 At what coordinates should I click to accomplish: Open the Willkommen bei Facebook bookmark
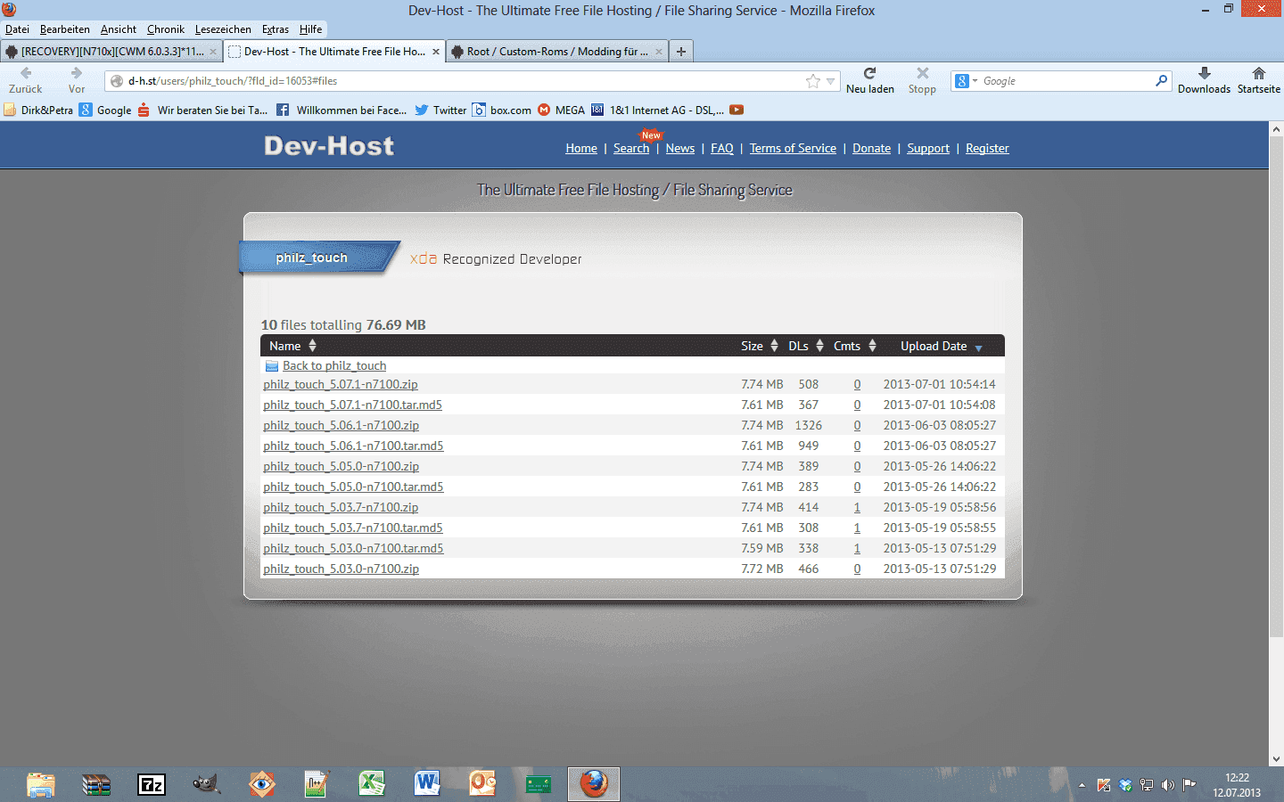[x=342, y=110]
